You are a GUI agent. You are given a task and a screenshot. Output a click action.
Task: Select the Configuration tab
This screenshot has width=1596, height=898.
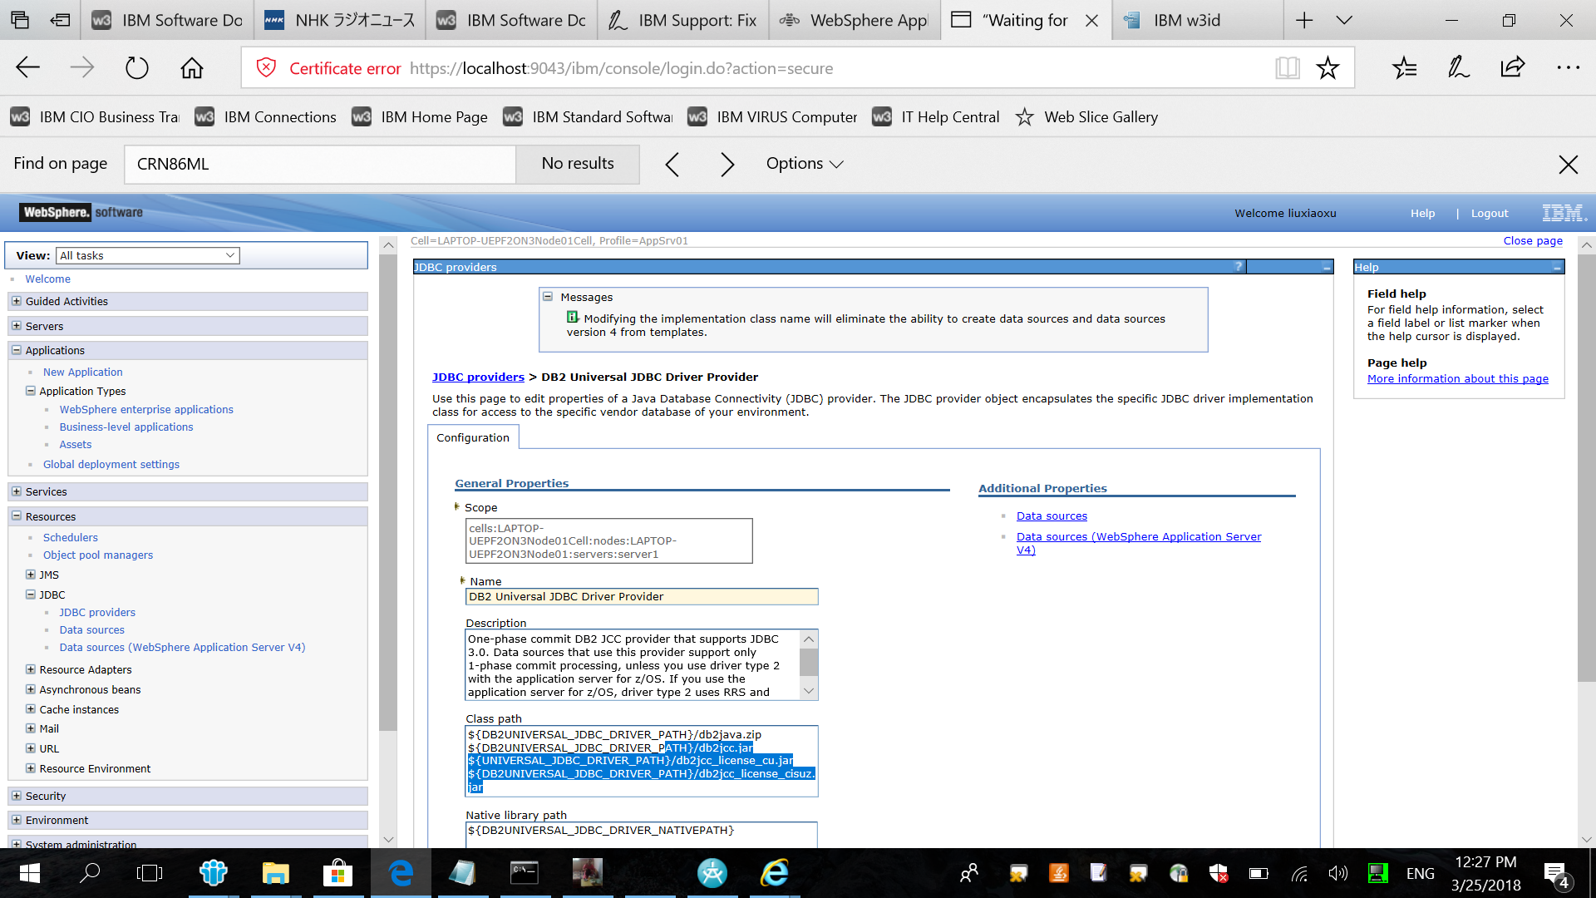point(473,437)
